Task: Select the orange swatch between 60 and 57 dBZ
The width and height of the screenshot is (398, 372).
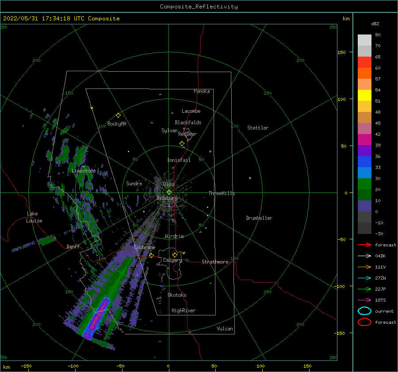Action: pyautogui.click(x=364, y=73)
